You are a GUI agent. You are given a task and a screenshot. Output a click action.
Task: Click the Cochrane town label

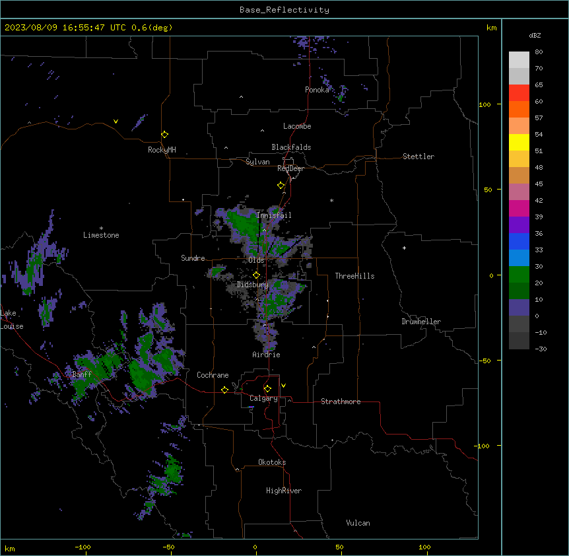(213, 375)
